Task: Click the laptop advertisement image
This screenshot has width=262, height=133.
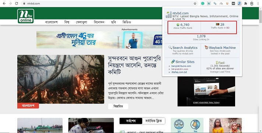Action: [x=206, y=91]
